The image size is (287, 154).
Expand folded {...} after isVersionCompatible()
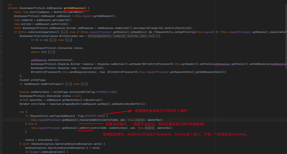click(x=64, y=32)
